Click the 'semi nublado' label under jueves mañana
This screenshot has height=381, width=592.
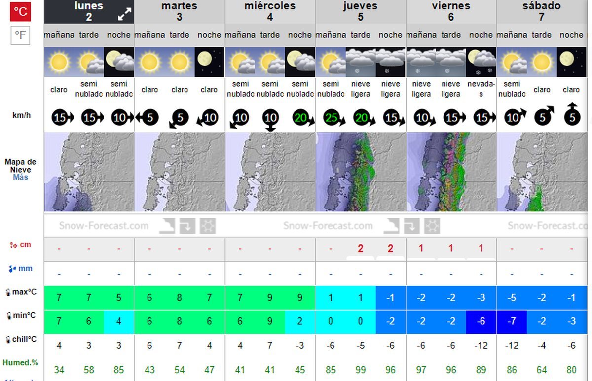point(331,89)
